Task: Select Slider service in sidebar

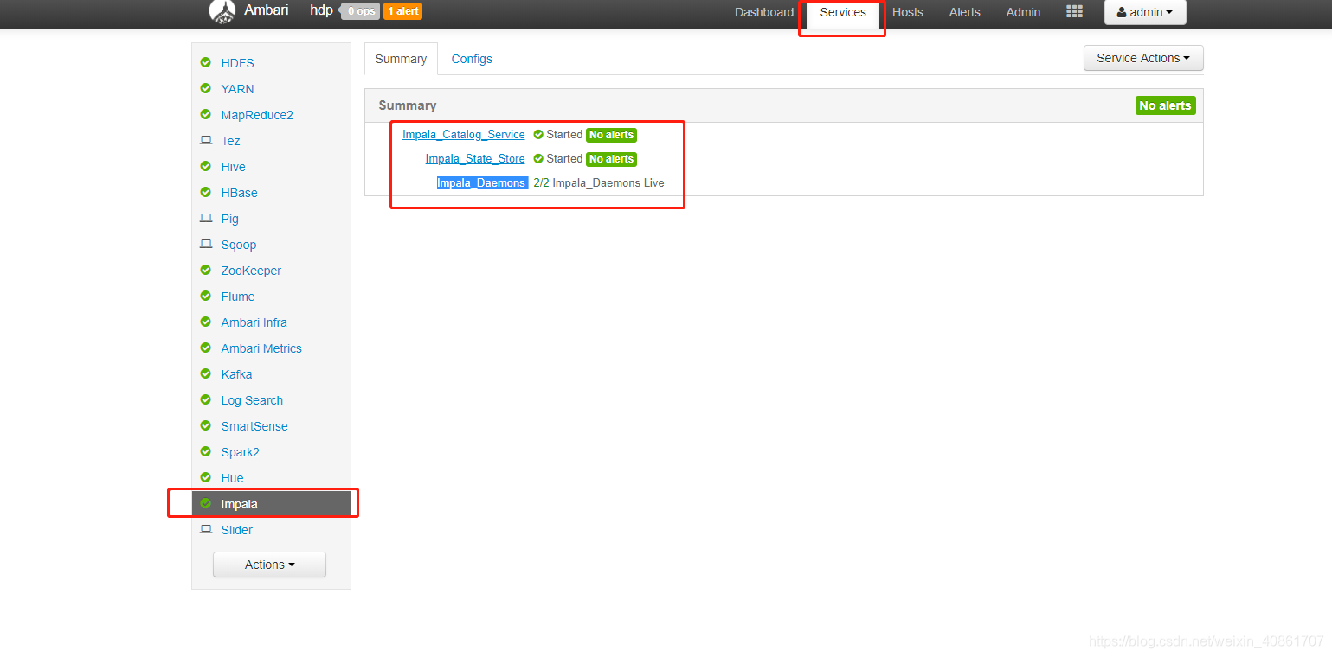Action: [236, 530]
